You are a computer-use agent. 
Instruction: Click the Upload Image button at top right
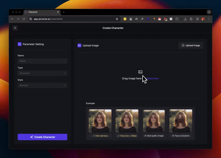click(191, 45)
